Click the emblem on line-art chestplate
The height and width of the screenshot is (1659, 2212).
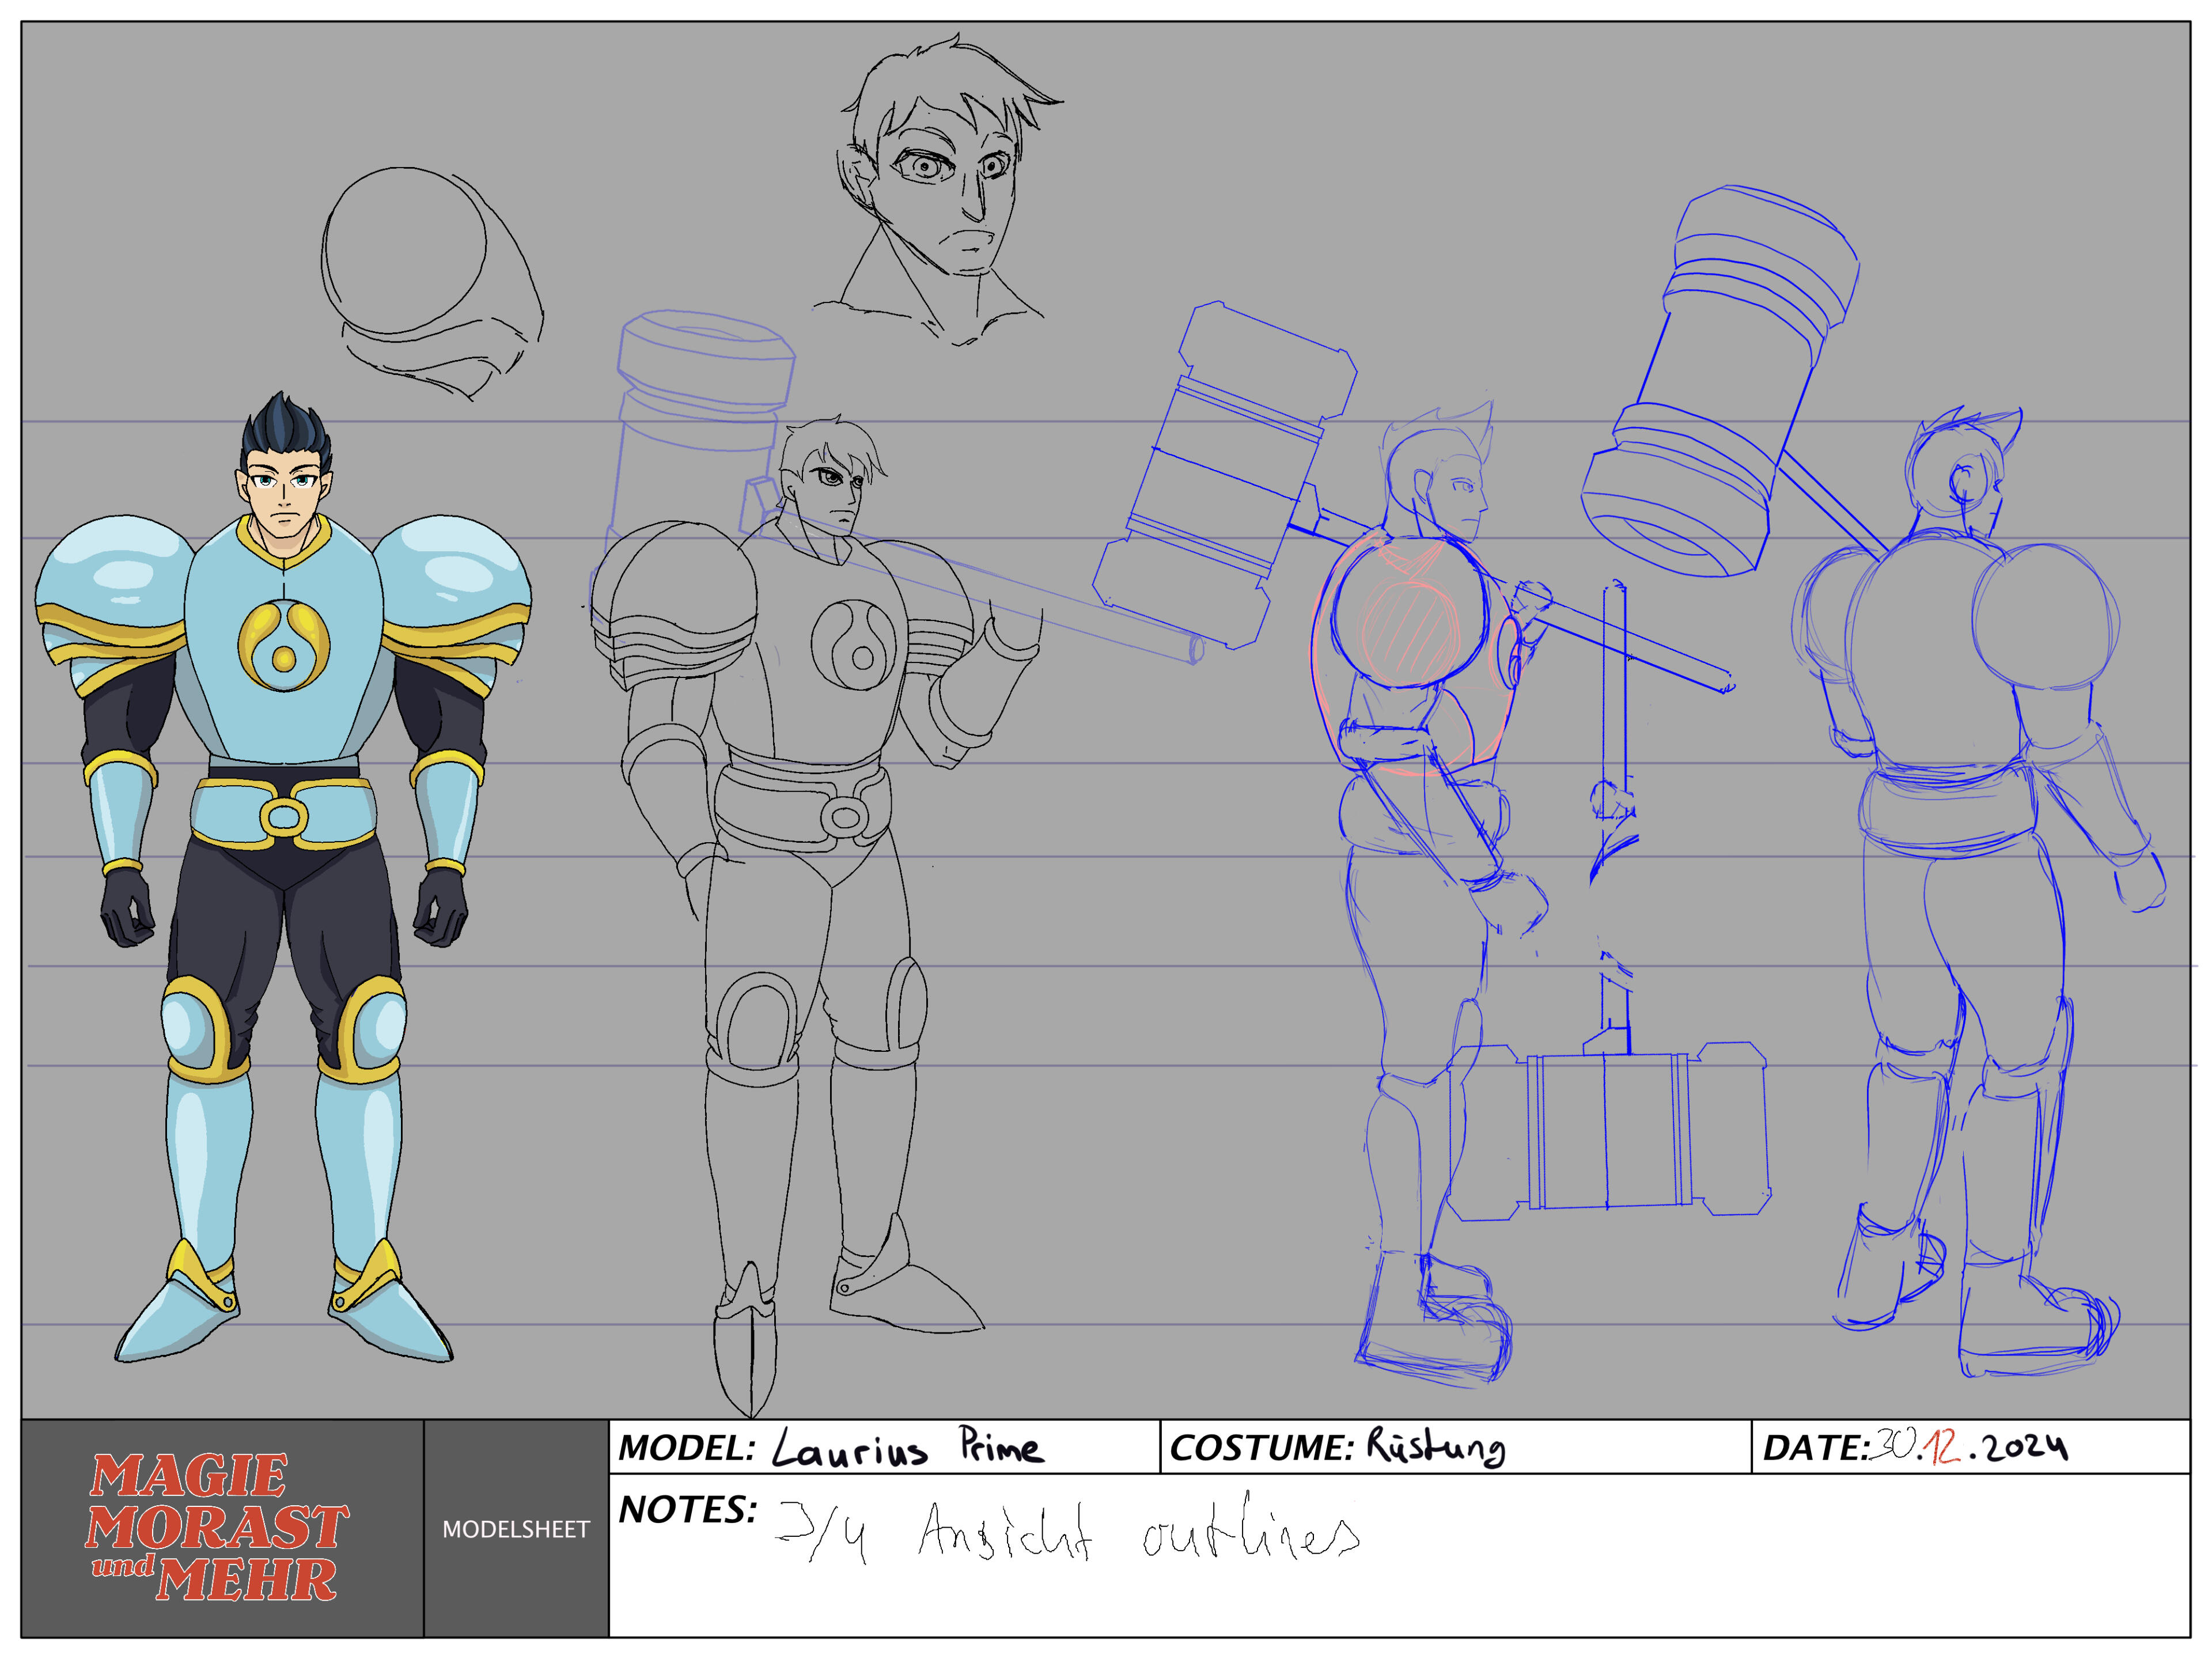pos(853,645)
